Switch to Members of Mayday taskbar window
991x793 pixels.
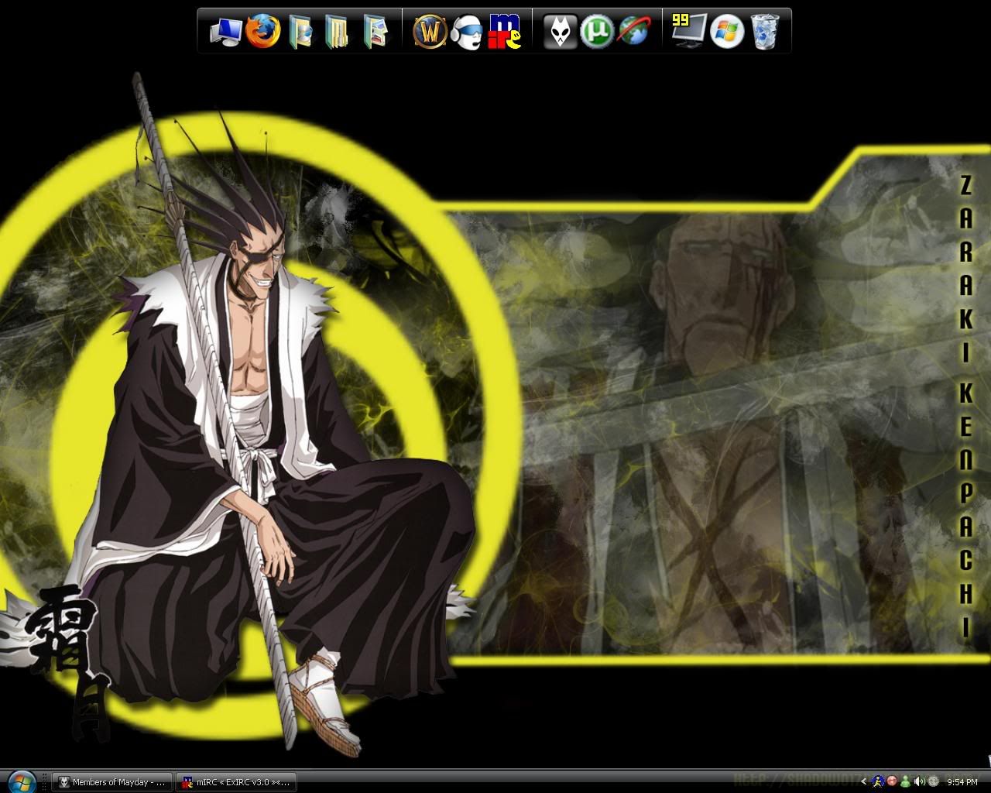[112, 782]
